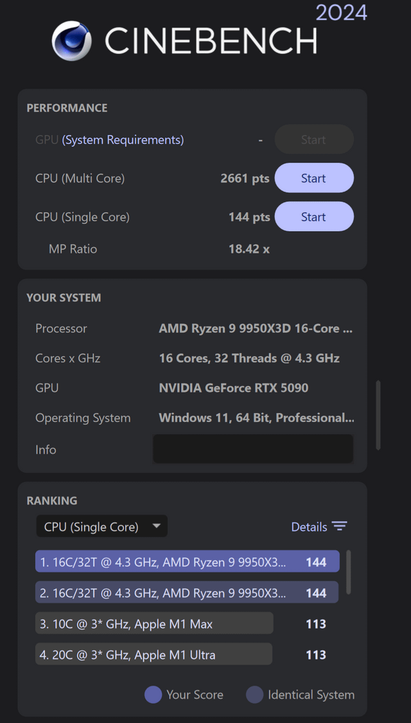
Task: Click the Your Score legend circle
Action: pyautogui.click(x=153, y=695)
